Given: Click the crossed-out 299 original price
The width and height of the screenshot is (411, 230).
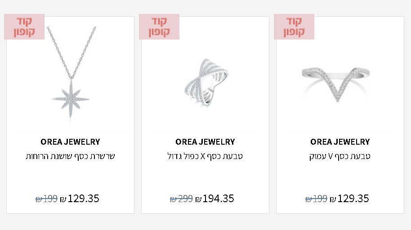Looking at the screenshot, I should pyautogui.click(x=181, y=199).
